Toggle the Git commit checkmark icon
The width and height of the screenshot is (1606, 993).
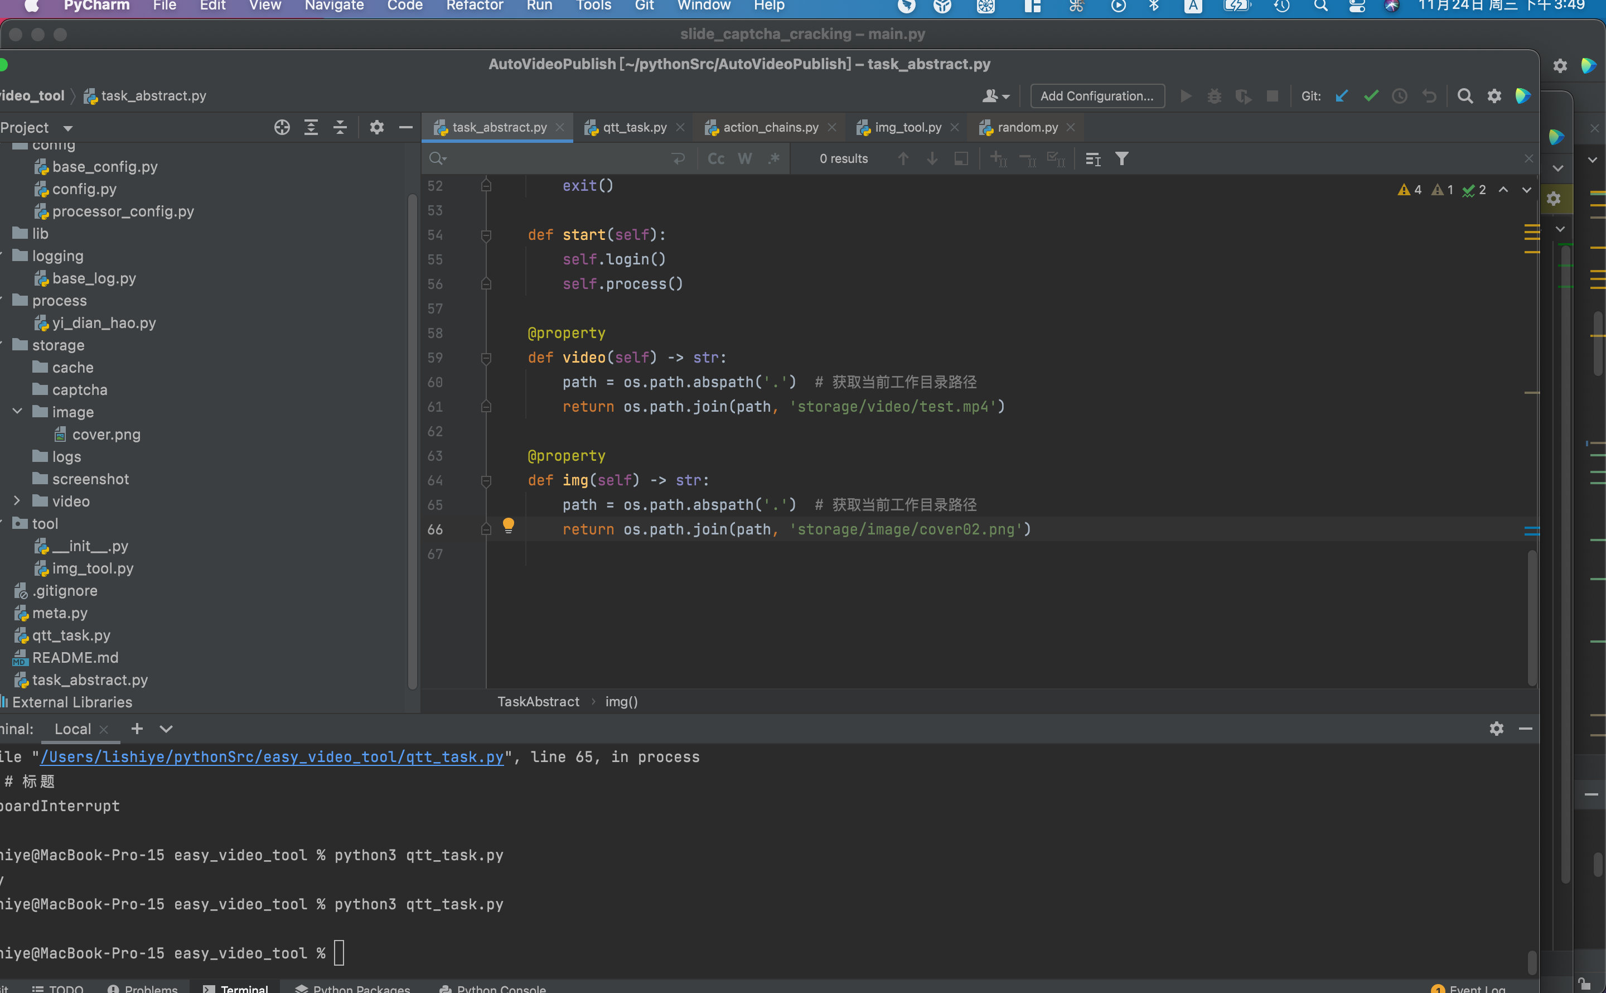(1371, 95)
